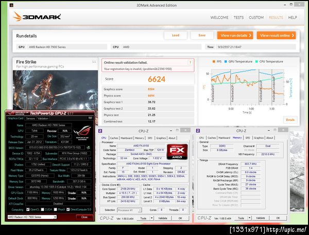Click the Fire Strike preview image
This screenshot has width=309, height=235.
[x=56, y=90]
